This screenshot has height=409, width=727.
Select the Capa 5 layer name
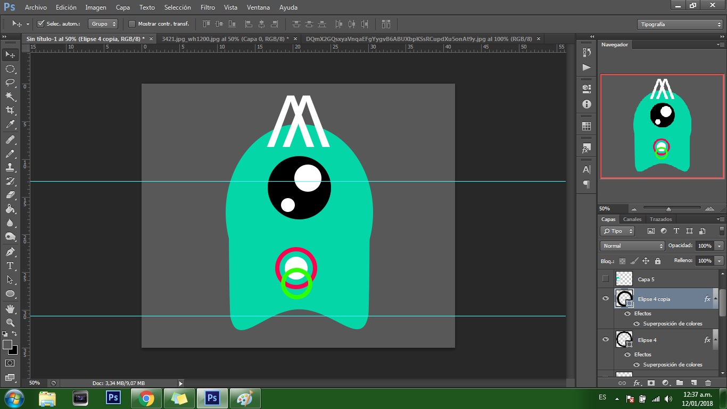(646, 279)
